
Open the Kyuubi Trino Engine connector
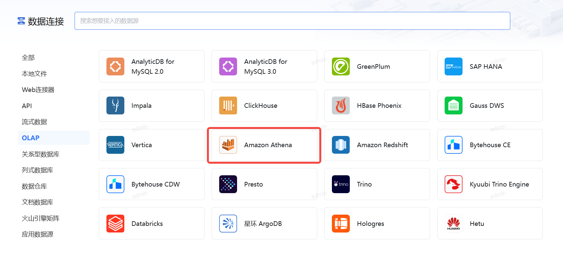pos(490,184)
